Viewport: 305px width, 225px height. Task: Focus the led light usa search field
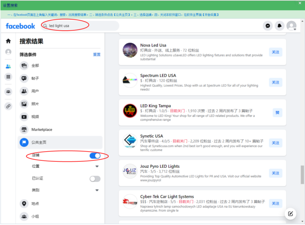[80, 25]
